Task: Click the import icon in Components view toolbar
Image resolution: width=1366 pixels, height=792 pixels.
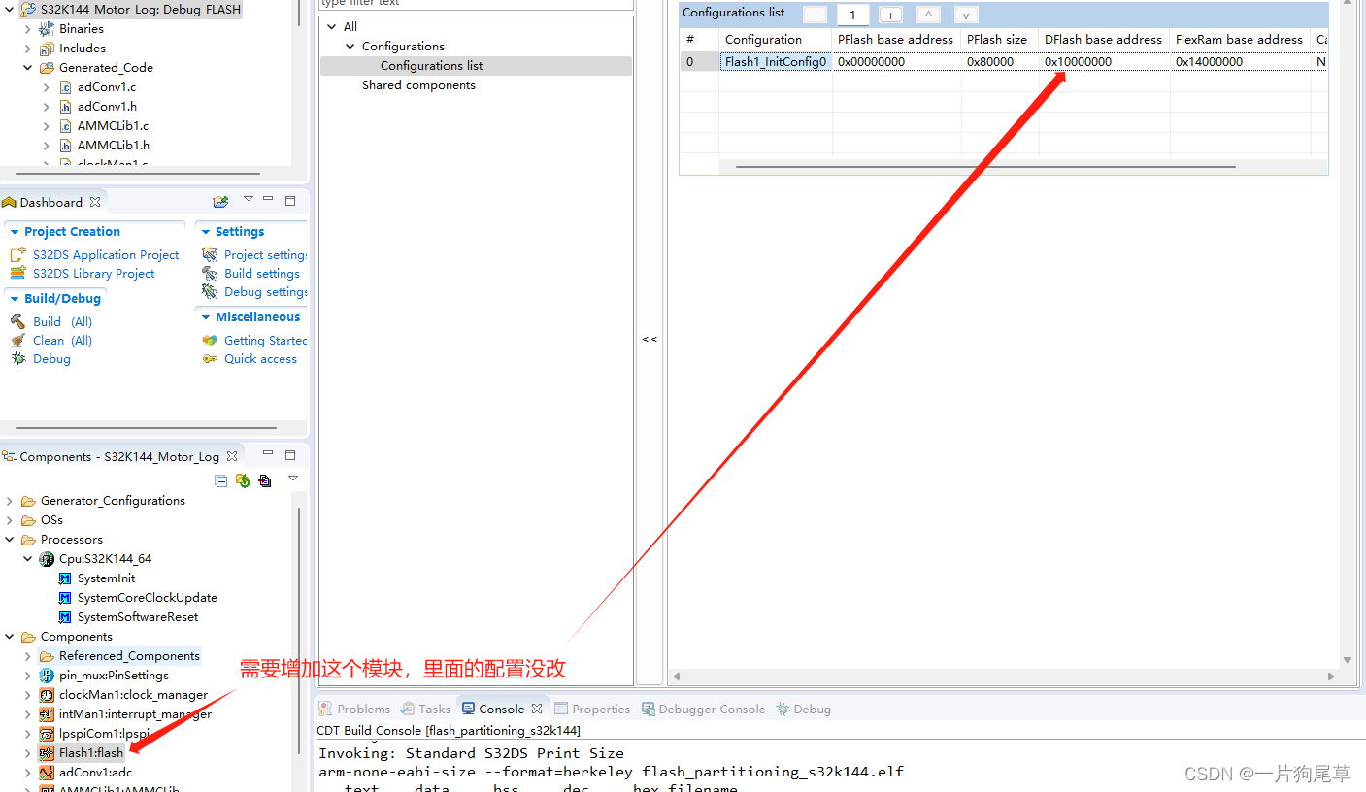Action: tap(265, 480)
